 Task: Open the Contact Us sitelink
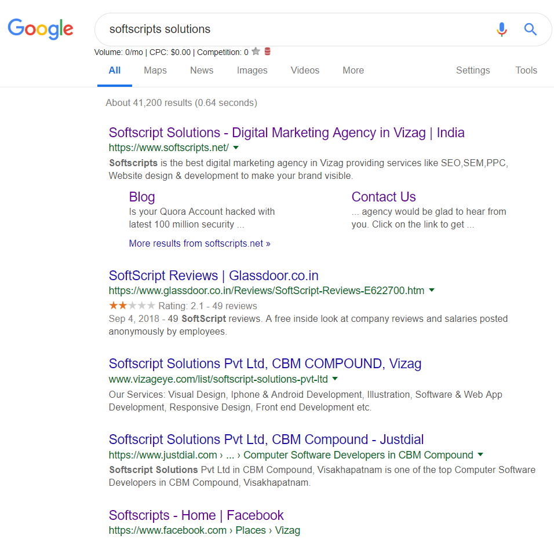point(384,197)
